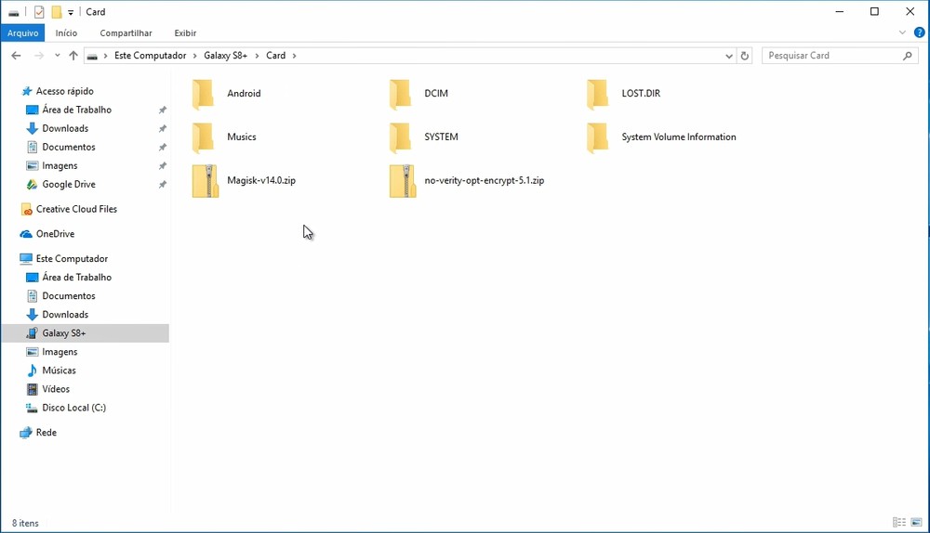Image resolution: width=930 pixels, height=533 pixels.
Task: Select the Magisk-v14.0.zip archive icon
Action: 206,181
